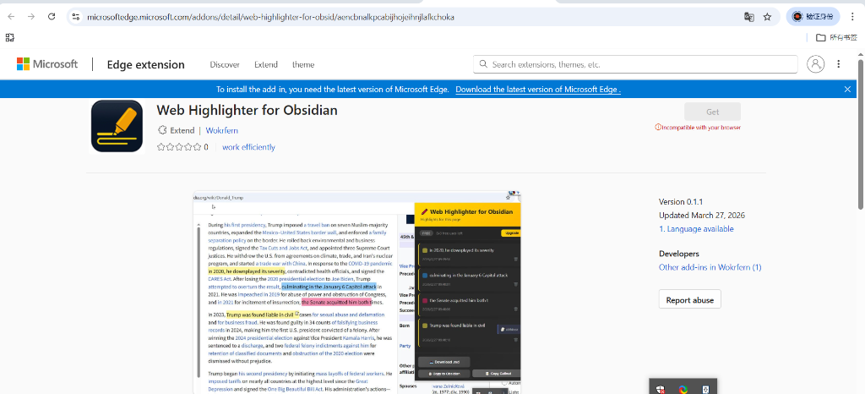
Task: Click the Microsoft logo
Action: point(47,64)
